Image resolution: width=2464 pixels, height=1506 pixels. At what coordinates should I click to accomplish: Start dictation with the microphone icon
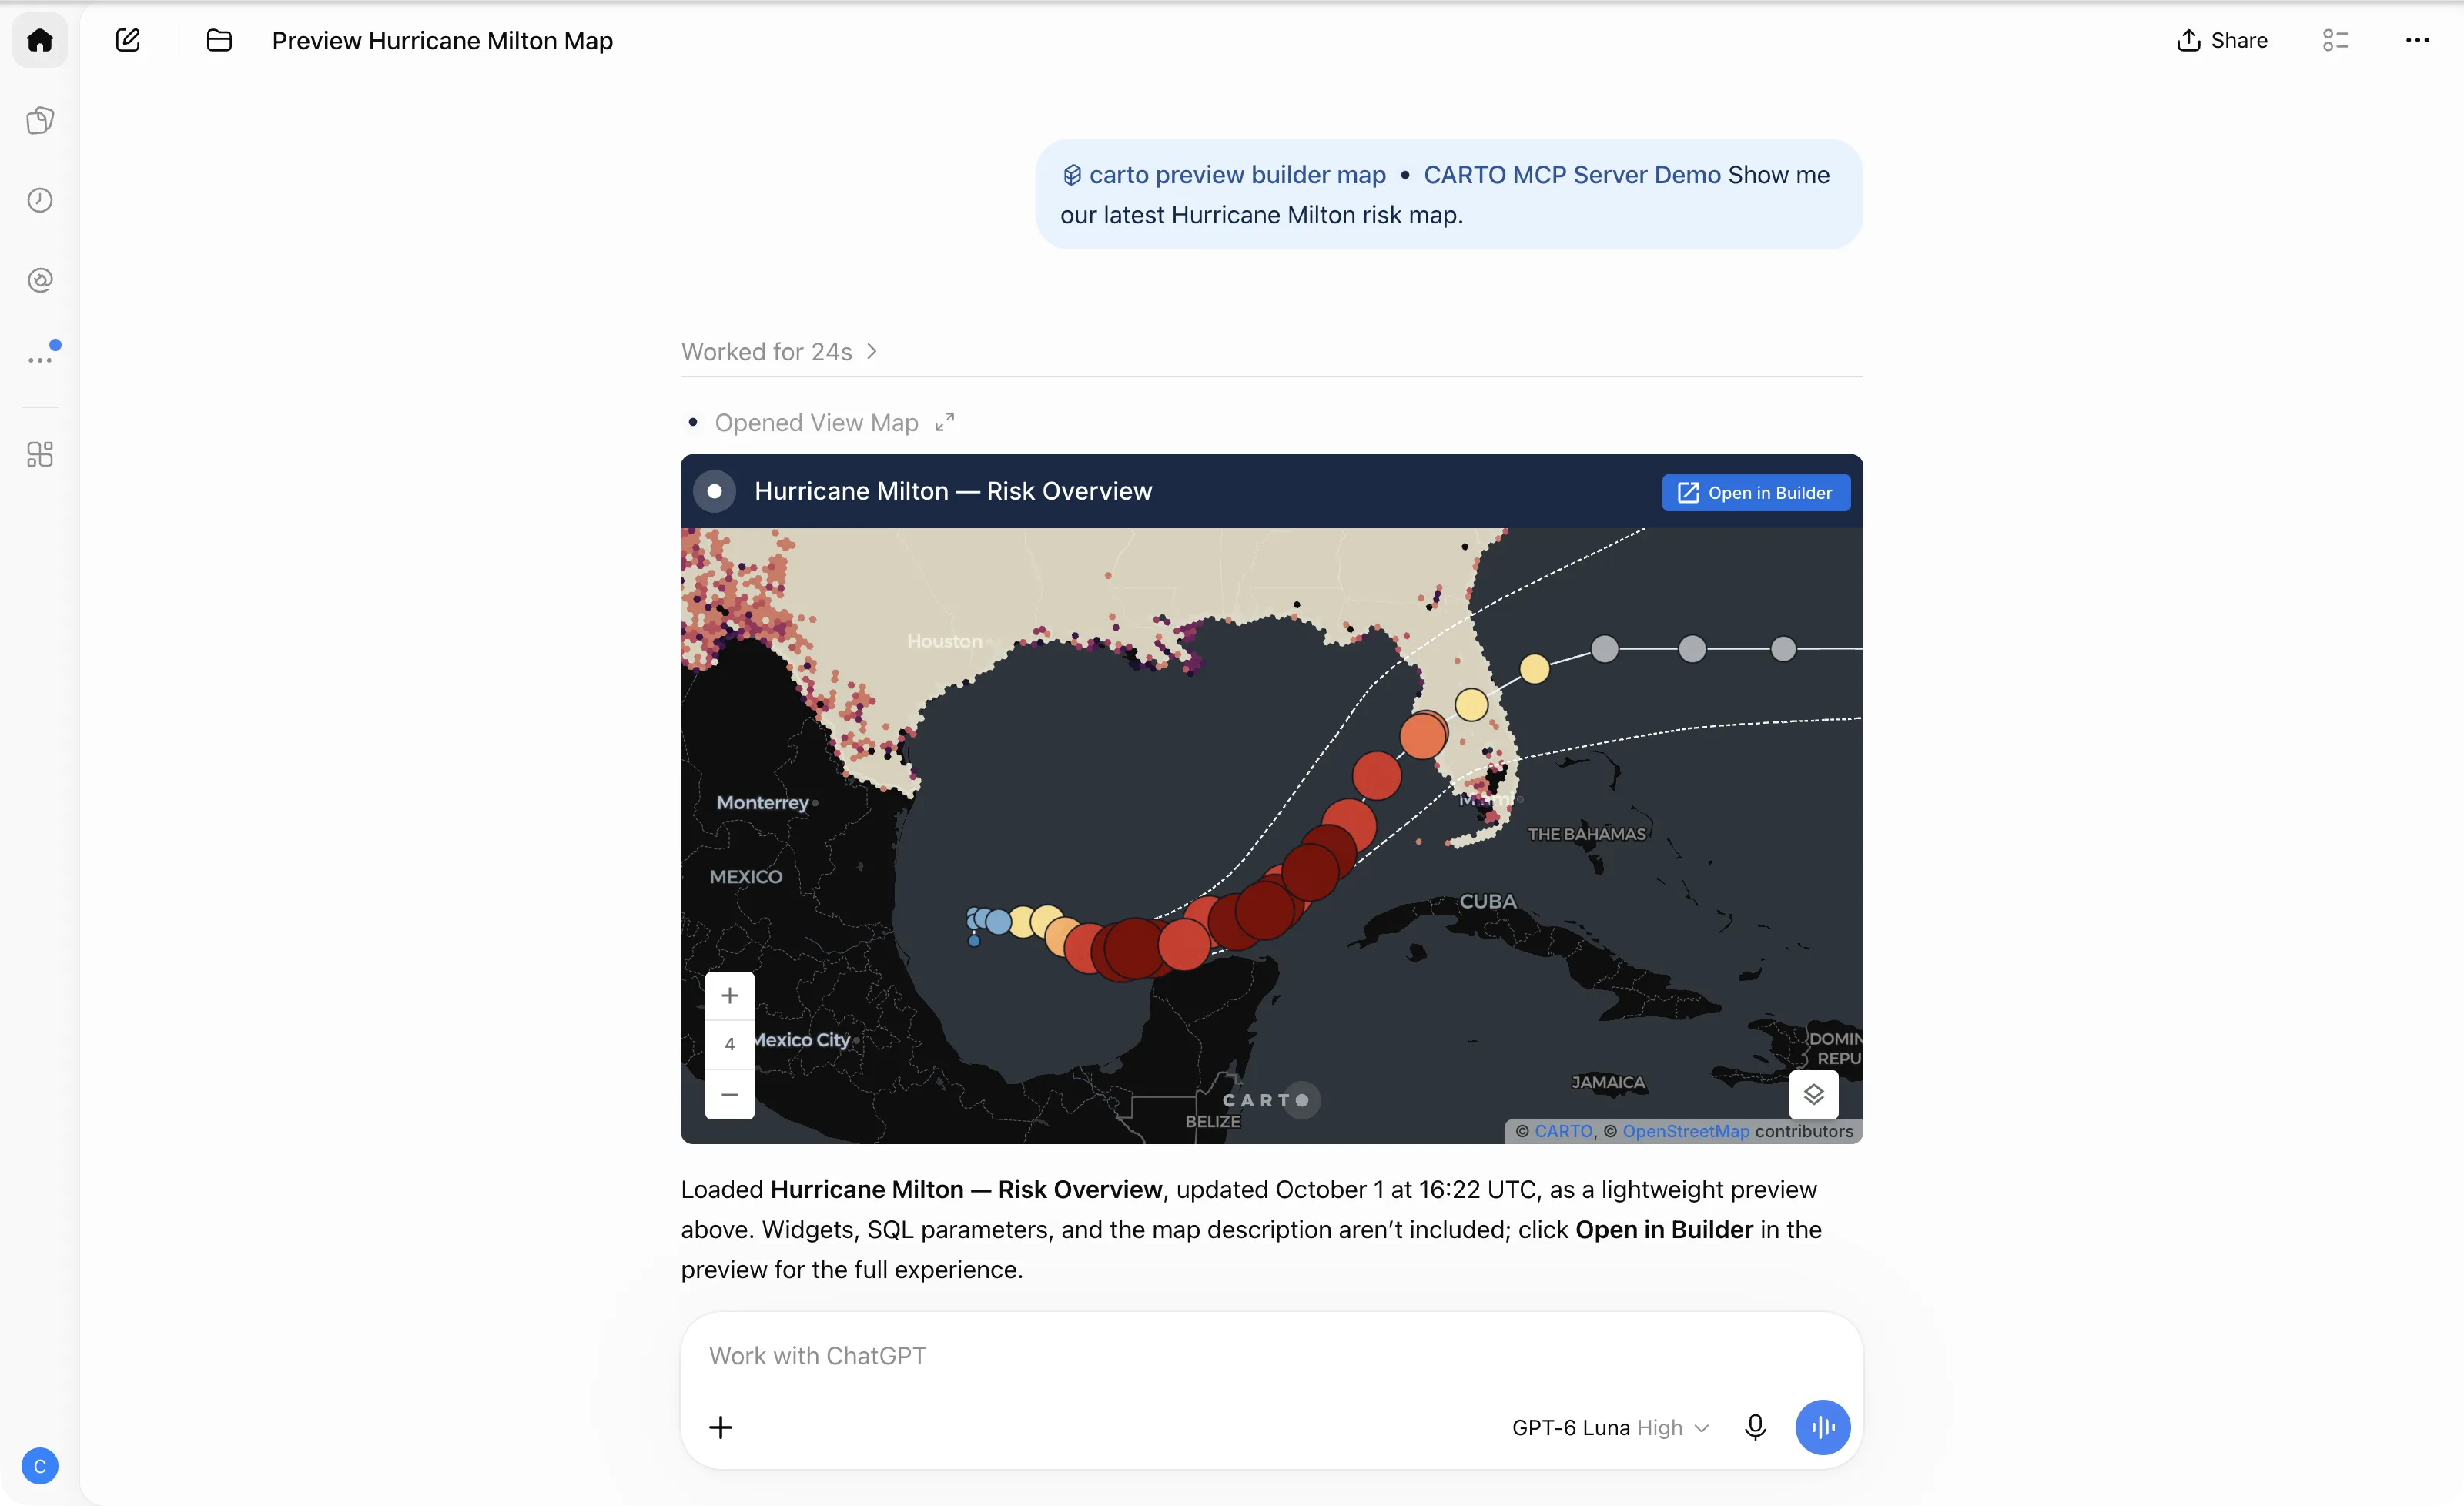pos(1755,1427)
